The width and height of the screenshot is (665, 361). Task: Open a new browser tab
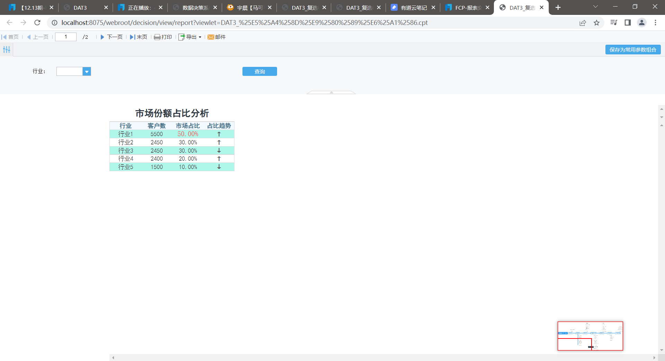558,8
